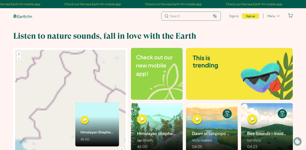
Task: Expand the Menu dropdown
Action: point(273,16)
